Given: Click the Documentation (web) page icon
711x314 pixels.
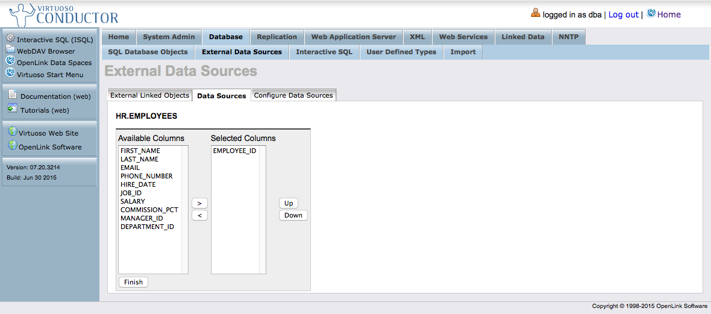Looking at the screenshot, I should pyautogui.click(x=13, y=95).
